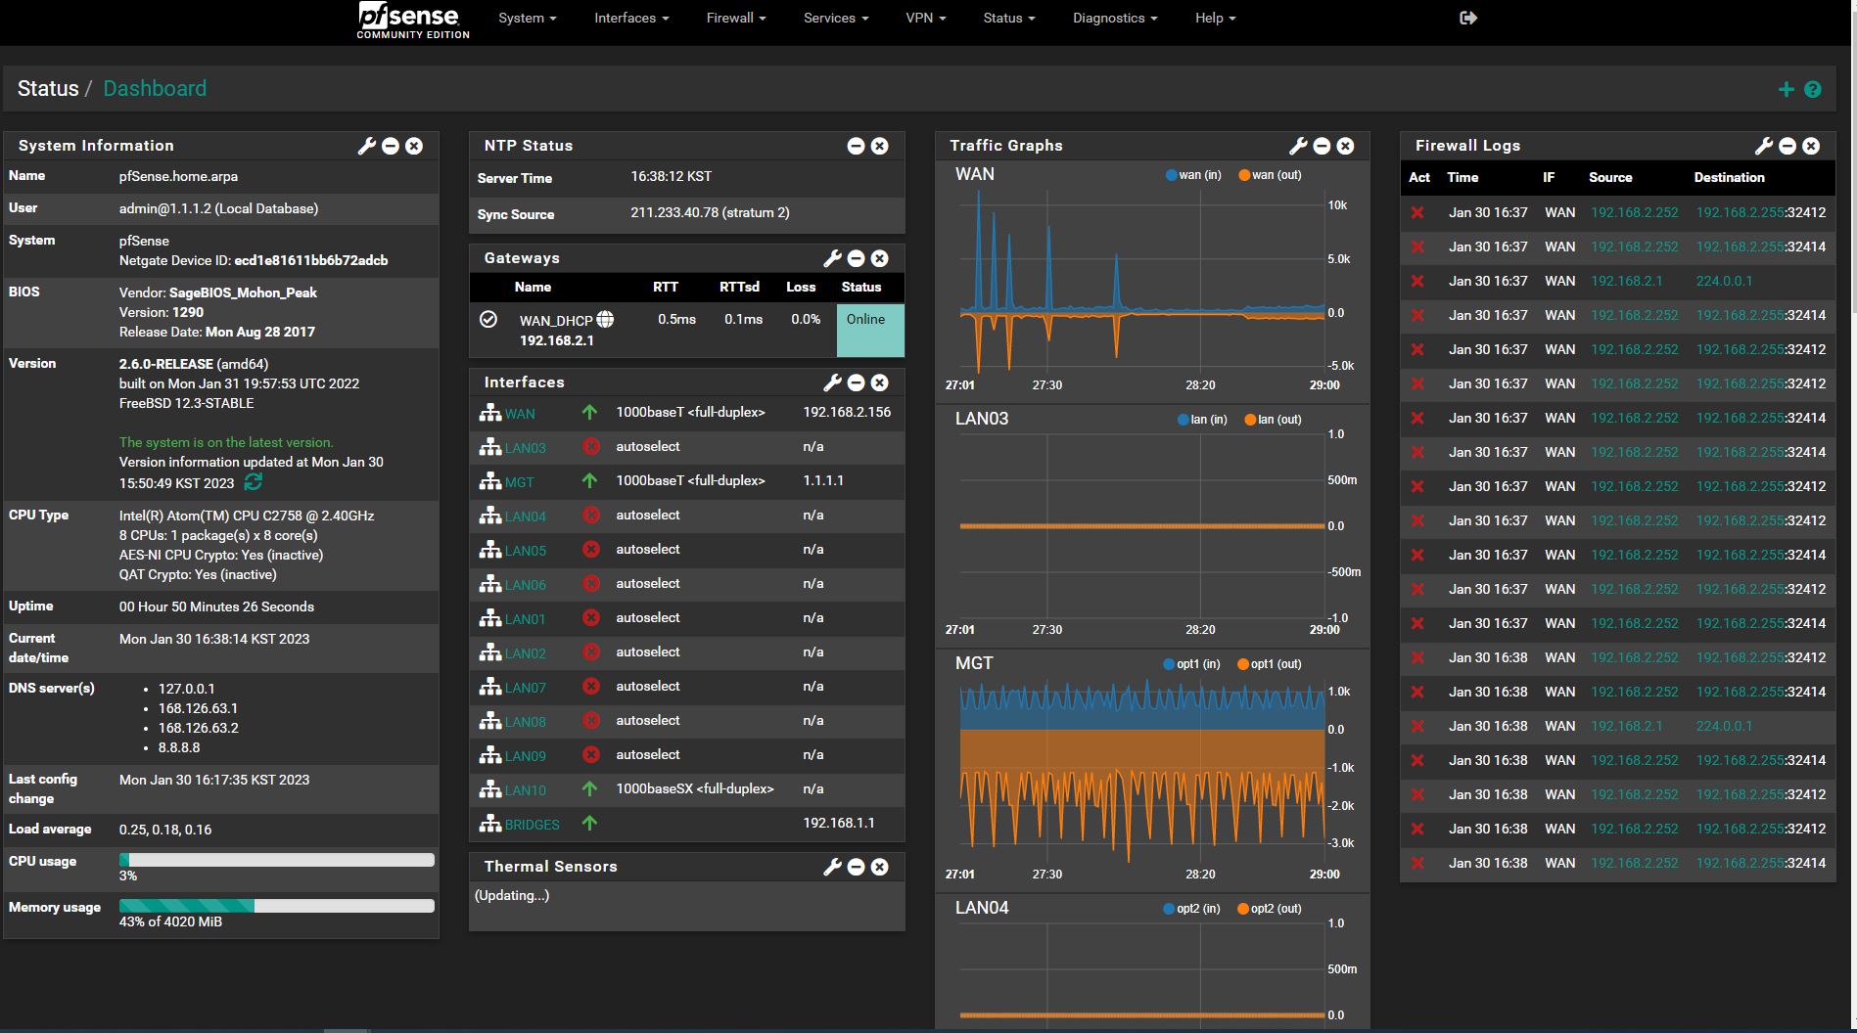Image resolution: width=1857 pixels, height=1033 pixels.
Task: Collapse the Firewall Logs widget
Action: (x=1787, y=146)
